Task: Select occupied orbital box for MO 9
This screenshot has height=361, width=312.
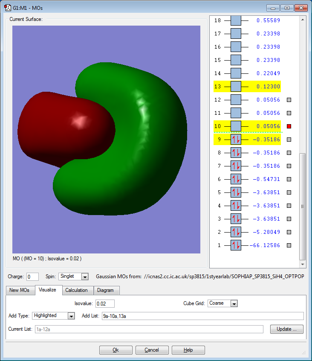Action: pos(236,140)
